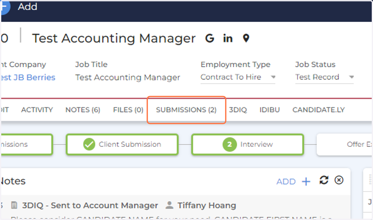Image resolution: width=373 pixels, height=220 pixels.
Task: Click the green 2 badge on Interview
Action: click(x=229, y=144)
